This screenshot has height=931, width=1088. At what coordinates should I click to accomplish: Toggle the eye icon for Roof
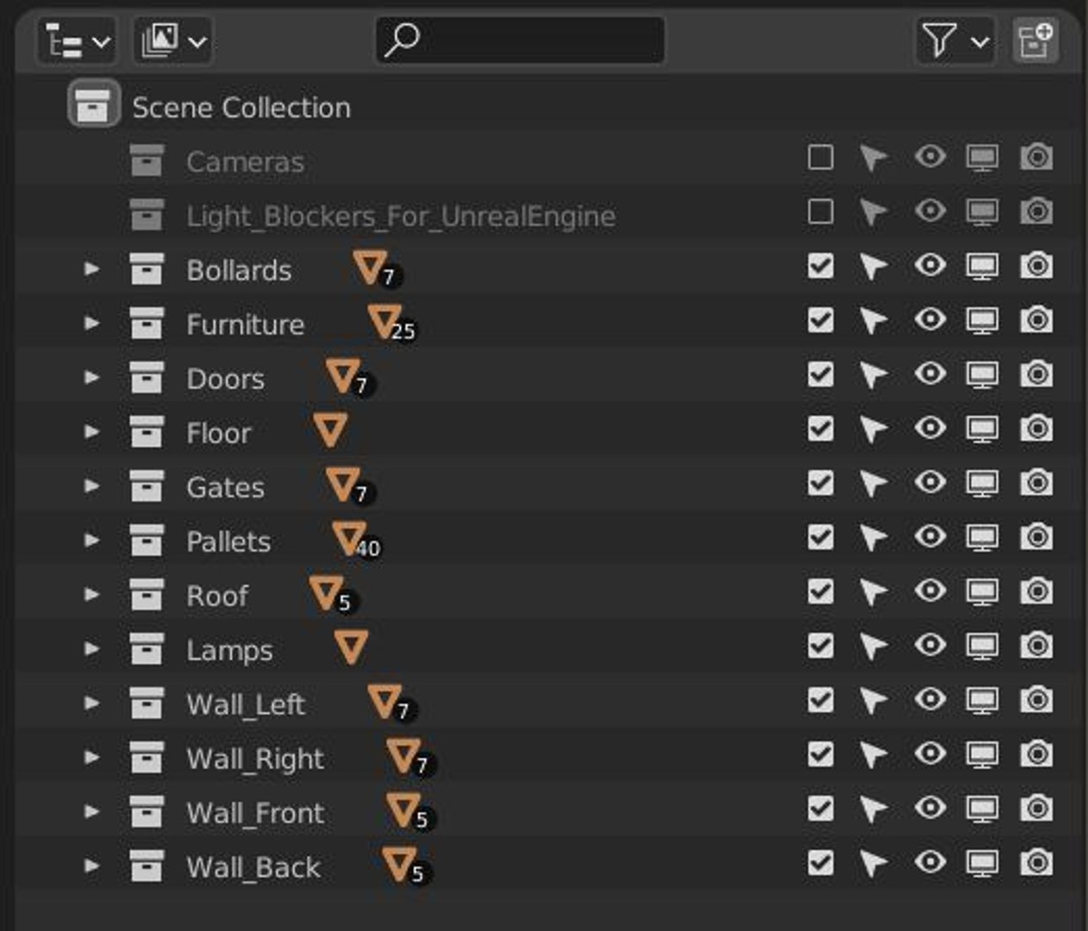click(929, 592)
